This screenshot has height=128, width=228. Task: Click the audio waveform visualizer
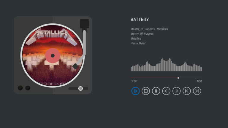point(166,65)
